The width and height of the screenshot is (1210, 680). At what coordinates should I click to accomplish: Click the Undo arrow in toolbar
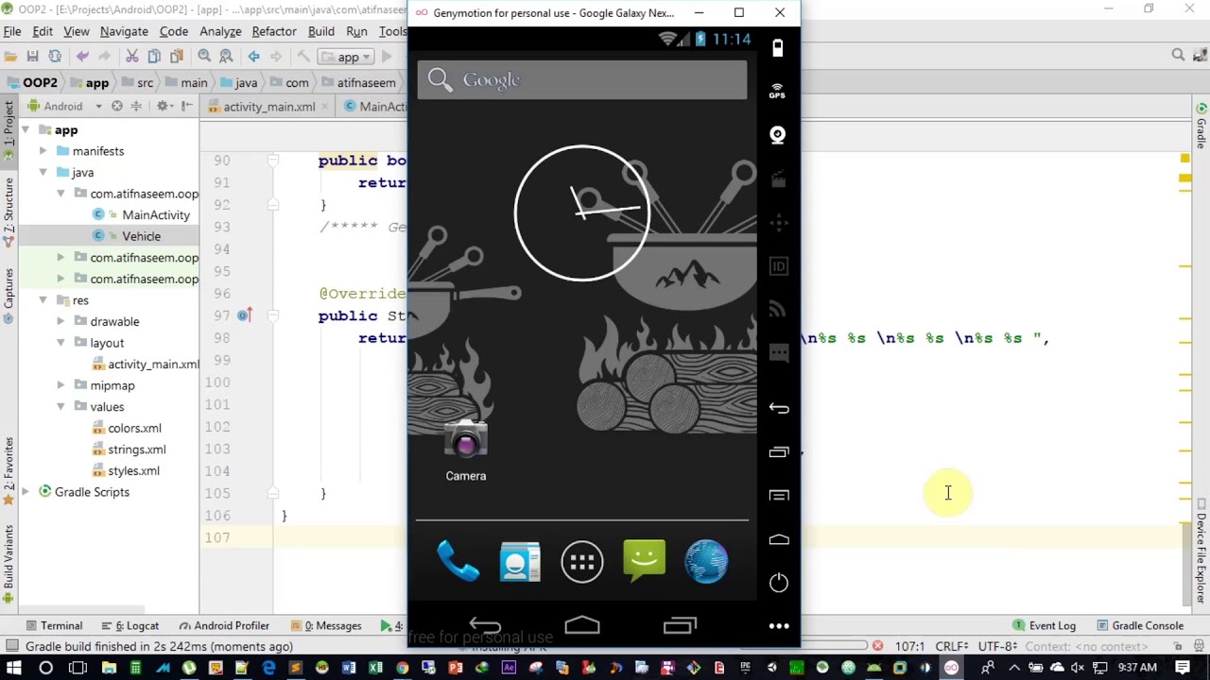pos(82,57)
